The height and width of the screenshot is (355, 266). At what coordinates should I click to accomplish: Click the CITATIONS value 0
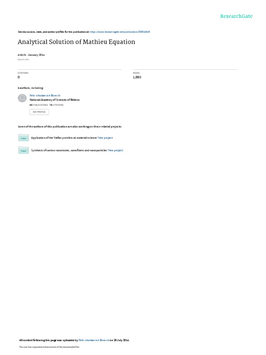(19, 77)
